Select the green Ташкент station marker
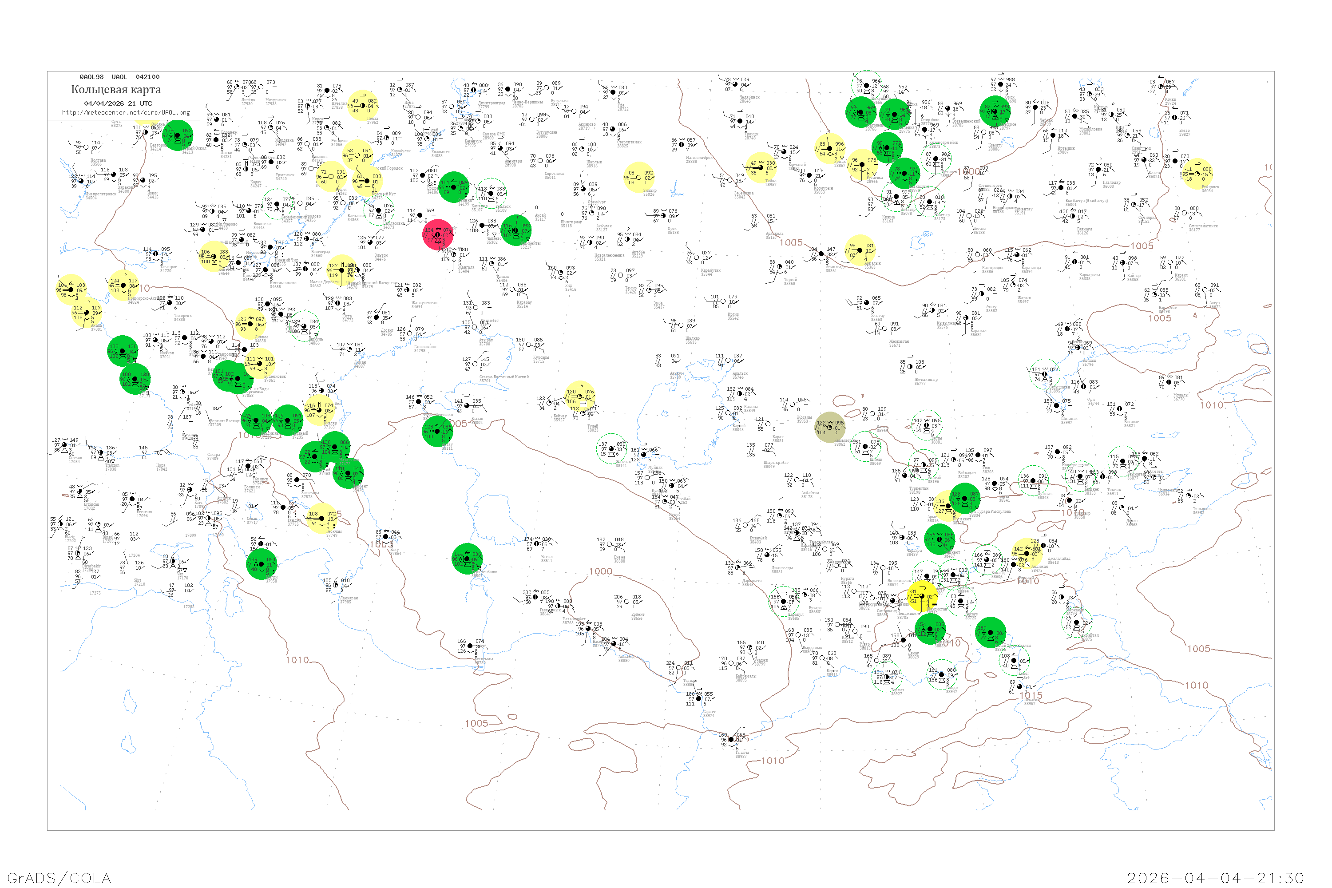This screenshot has width=1332, height=888. (x=940, y=539)
